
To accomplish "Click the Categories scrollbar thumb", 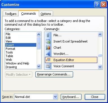I will pos(39,43).
